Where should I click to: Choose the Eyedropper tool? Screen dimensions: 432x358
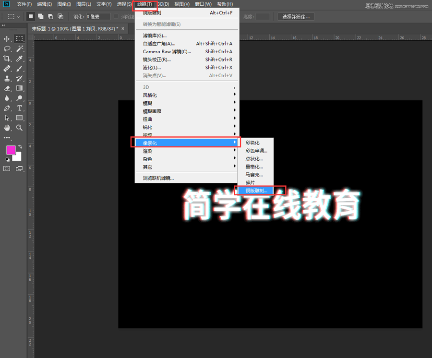pos(20,59)
